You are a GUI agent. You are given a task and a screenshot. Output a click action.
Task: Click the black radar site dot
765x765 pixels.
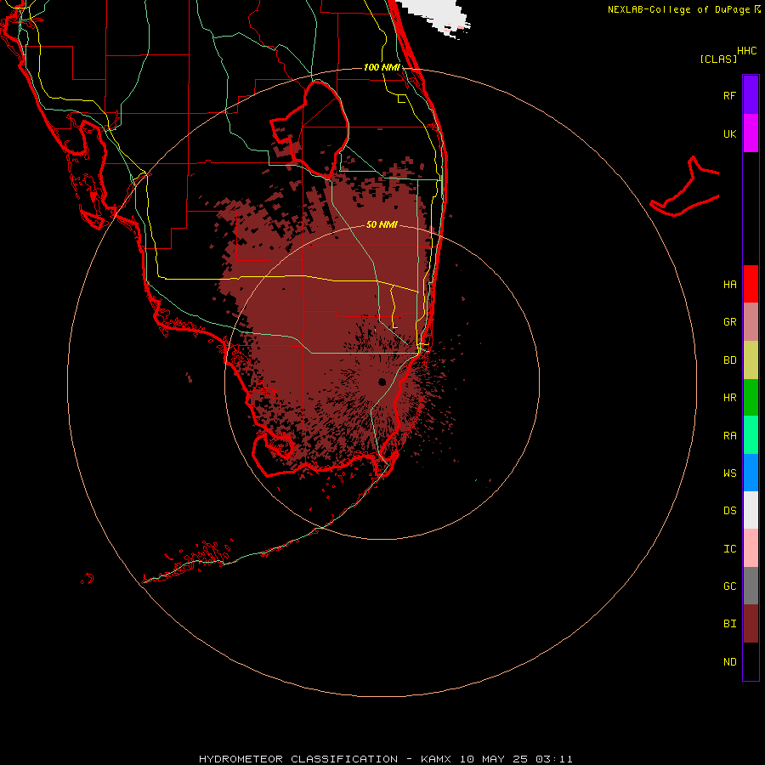(x=382, y=382)
